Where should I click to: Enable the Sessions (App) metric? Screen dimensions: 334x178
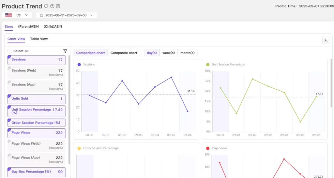pyautogui.click(x=37, y=86)
